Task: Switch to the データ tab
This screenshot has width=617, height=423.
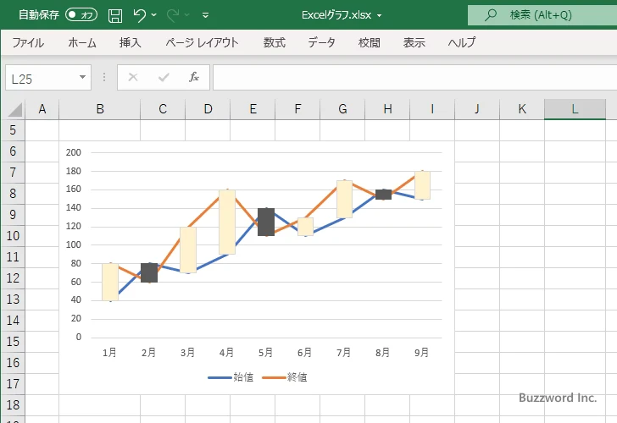Action: tap(321, 42)
